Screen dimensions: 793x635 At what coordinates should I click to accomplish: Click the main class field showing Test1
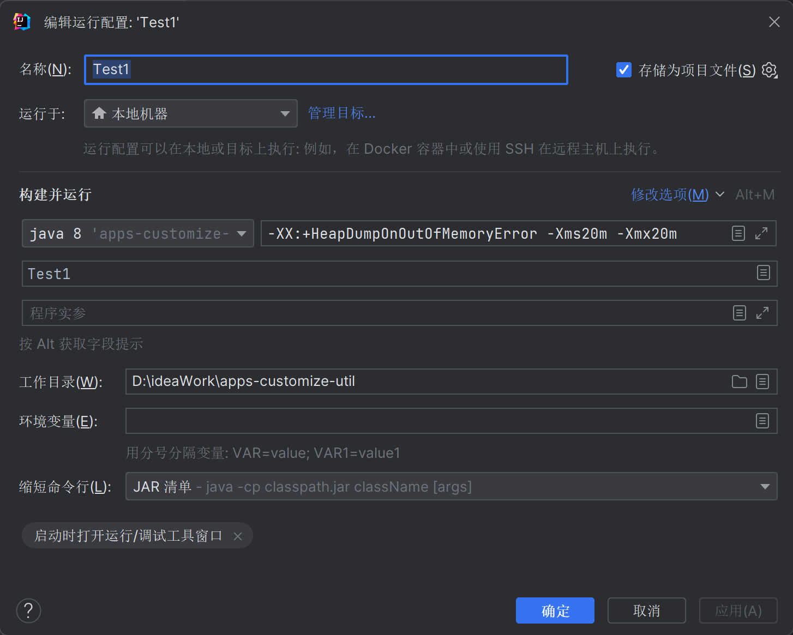click(400, 274)
